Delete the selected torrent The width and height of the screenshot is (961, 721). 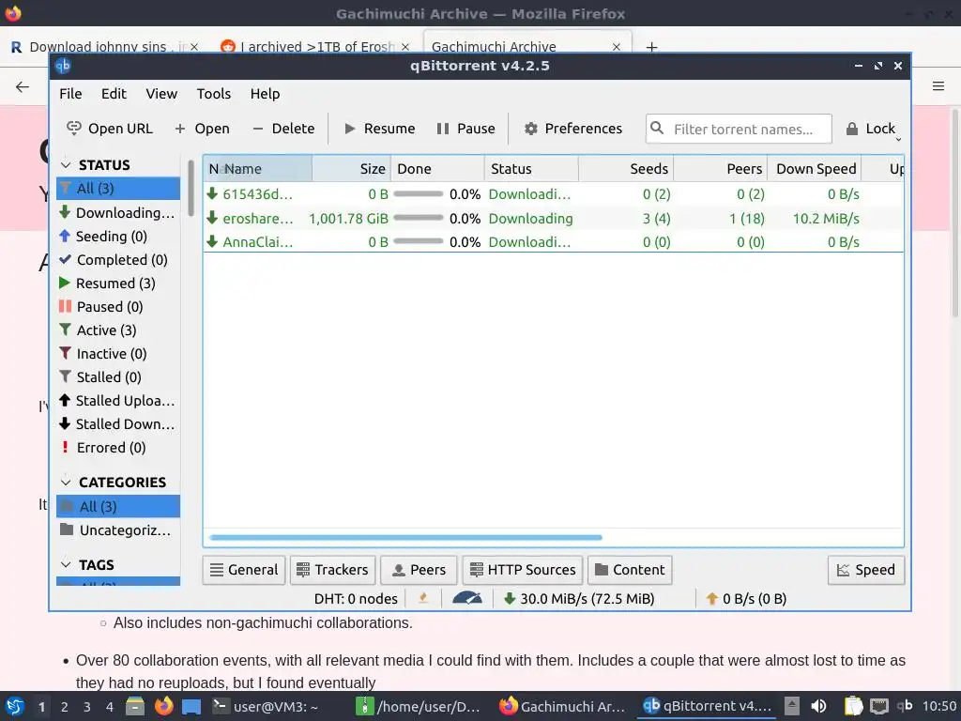tap(283, 129)
